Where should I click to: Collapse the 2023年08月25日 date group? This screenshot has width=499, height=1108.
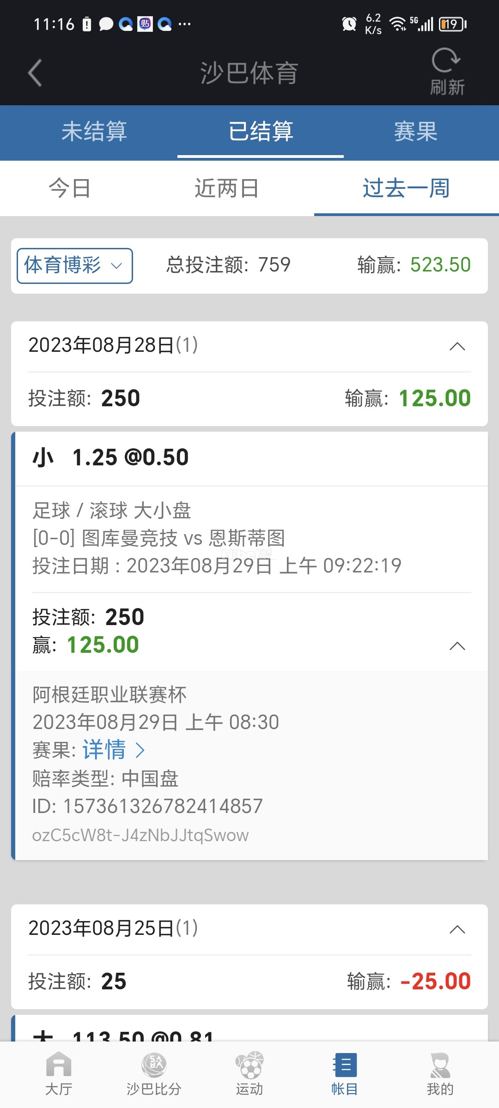tap(457, 929)
